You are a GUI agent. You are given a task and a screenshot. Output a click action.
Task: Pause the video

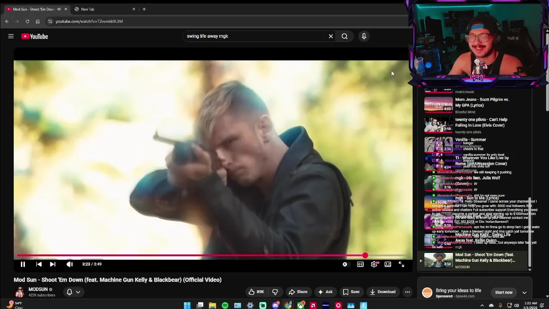[23, 264]
